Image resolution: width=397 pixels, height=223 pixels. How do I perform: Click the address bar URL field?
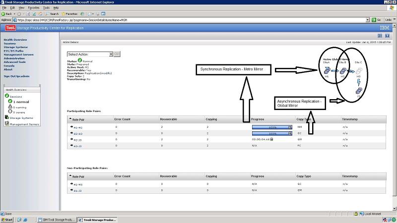click(189, 20)
